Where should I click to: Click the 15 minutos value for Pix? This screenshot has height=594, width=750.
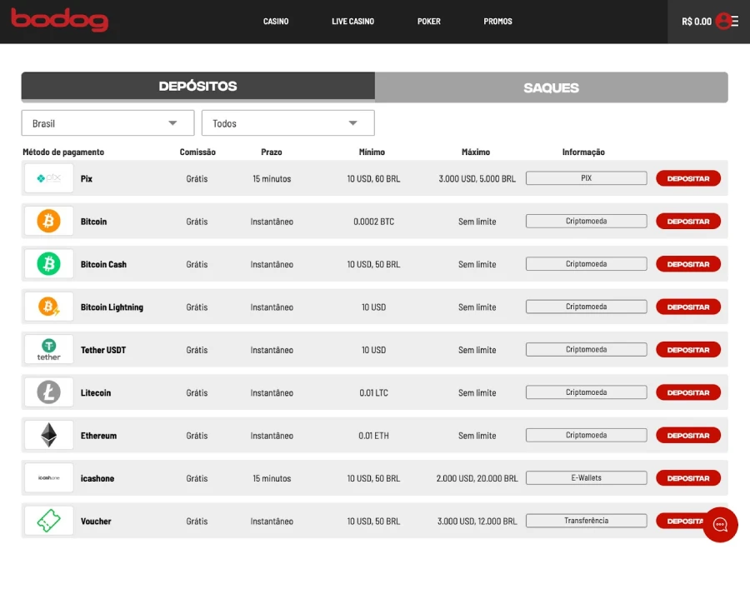(x=272, y=178)
